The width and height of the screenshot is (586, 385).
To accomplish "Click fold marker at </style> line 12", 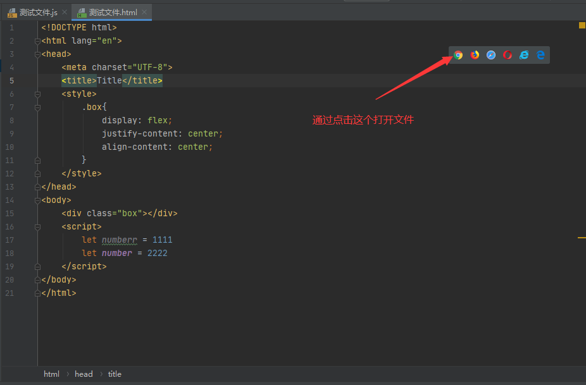I will (x=37, y=174).
